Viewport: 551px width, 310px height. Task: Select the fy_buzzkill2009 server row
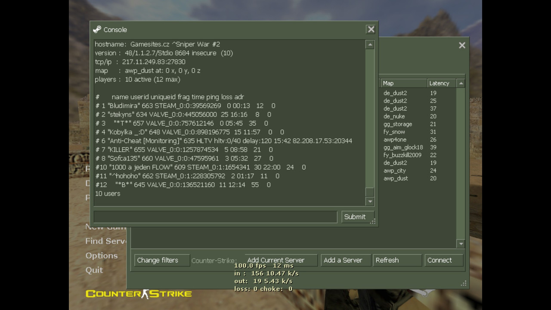coord(418,155)
